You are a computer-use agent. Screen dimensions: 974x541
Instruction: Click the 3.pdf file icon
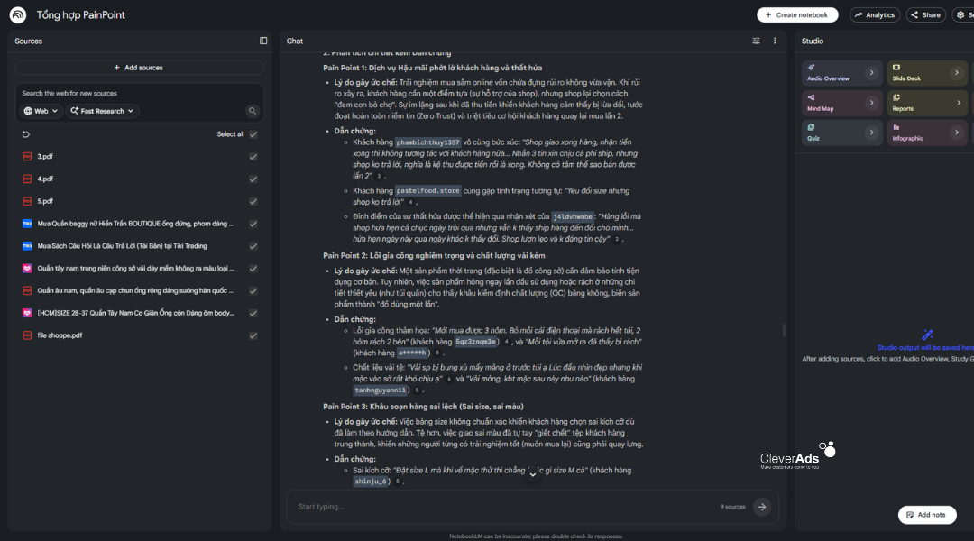(27, 157)
